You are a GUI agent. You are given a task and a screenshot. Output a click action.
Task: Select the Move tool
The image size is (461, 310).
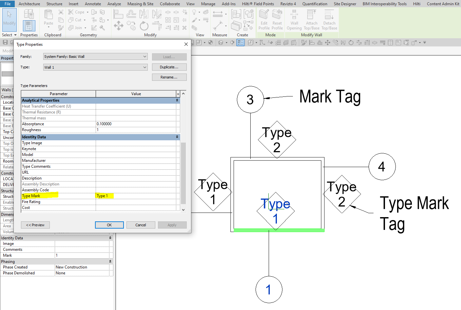118,26
